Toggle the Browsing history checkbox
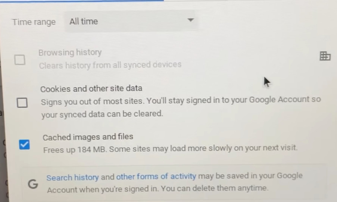The image size is (337, 202). [x=20, y=60]
